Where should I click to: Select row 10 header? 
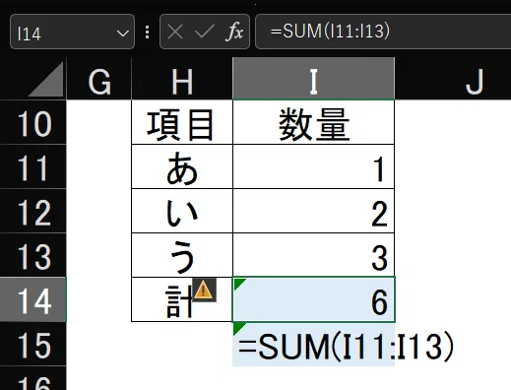click(33, 122)
